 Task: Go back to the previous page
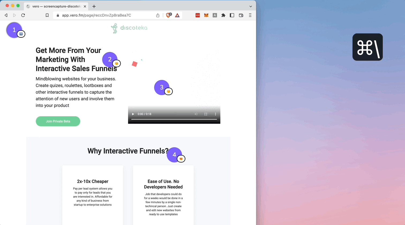(x=6, y=15)
